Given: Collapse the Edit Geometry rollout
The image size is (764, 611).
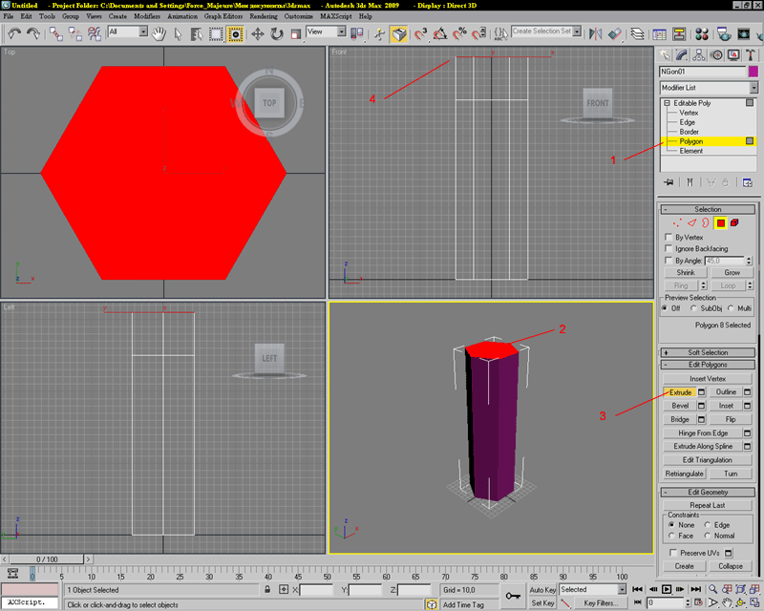Looking at the screenshot, I should click(708, 492).
